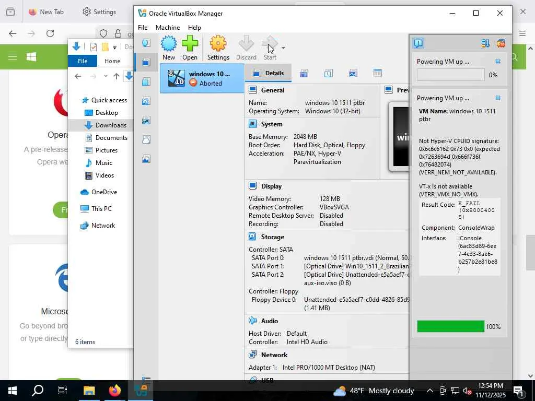Select Downloads in Explorer navigation pane
Viewport: 535px width, 401px height.
coord(106,125)
